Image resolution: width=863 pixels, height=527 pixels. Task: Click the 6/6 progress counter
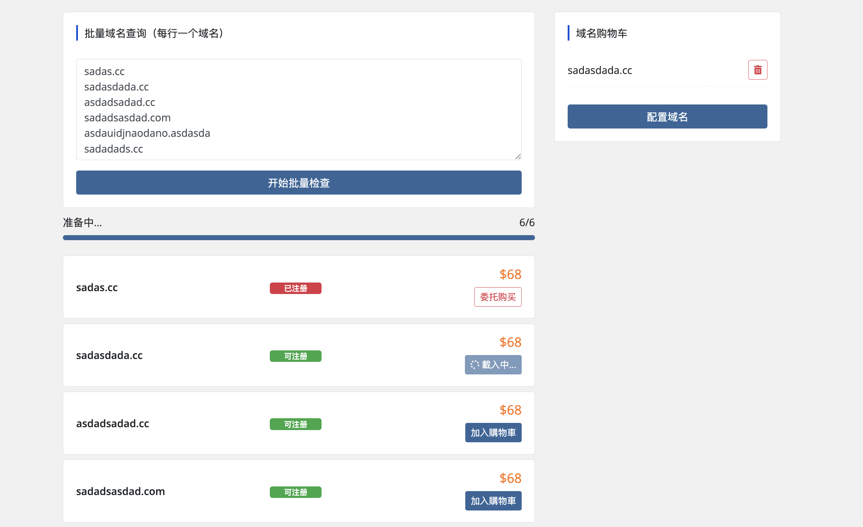[x=527, y=223]
